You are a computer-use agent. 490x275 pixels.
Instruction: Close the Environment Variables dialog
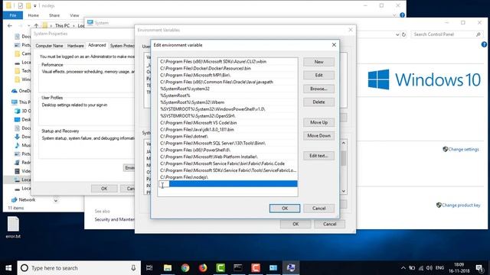click(x=351, y=30)
